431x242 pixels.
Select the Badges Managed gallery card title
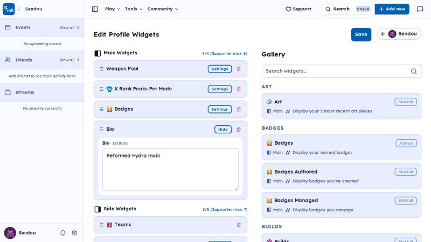click(x=296, y=201)
